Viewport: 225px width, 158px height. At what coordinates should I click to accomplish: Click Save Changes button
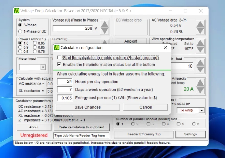88,107
